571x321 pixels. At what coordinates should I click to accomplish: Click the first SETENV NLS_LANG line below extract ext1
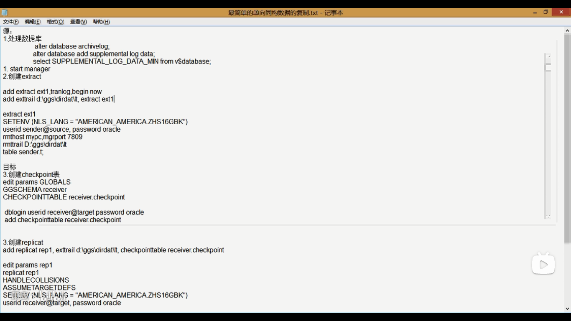[x=95, y=122]
